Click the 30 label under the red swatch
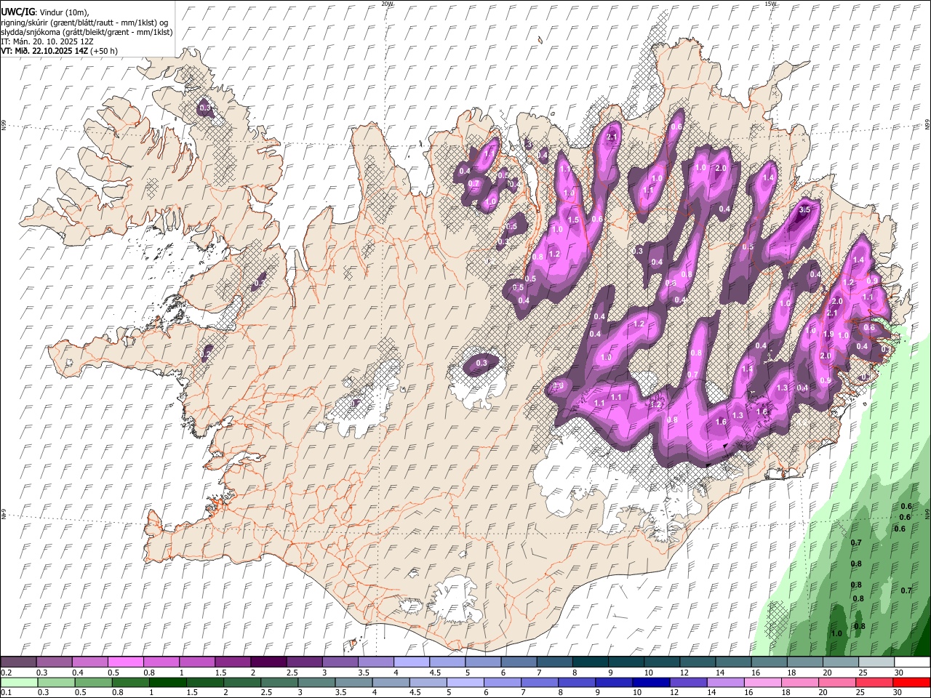Viewport: 931px width, 698px height. tap(899, 693)
